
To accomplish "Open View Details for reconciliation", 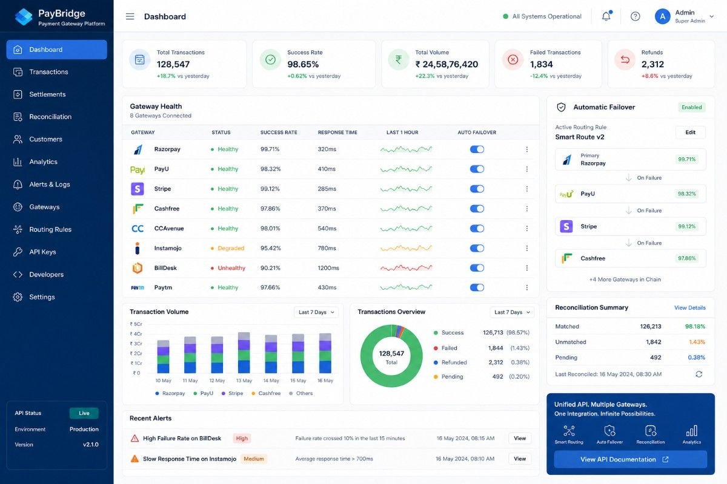I will pos(690,308).
